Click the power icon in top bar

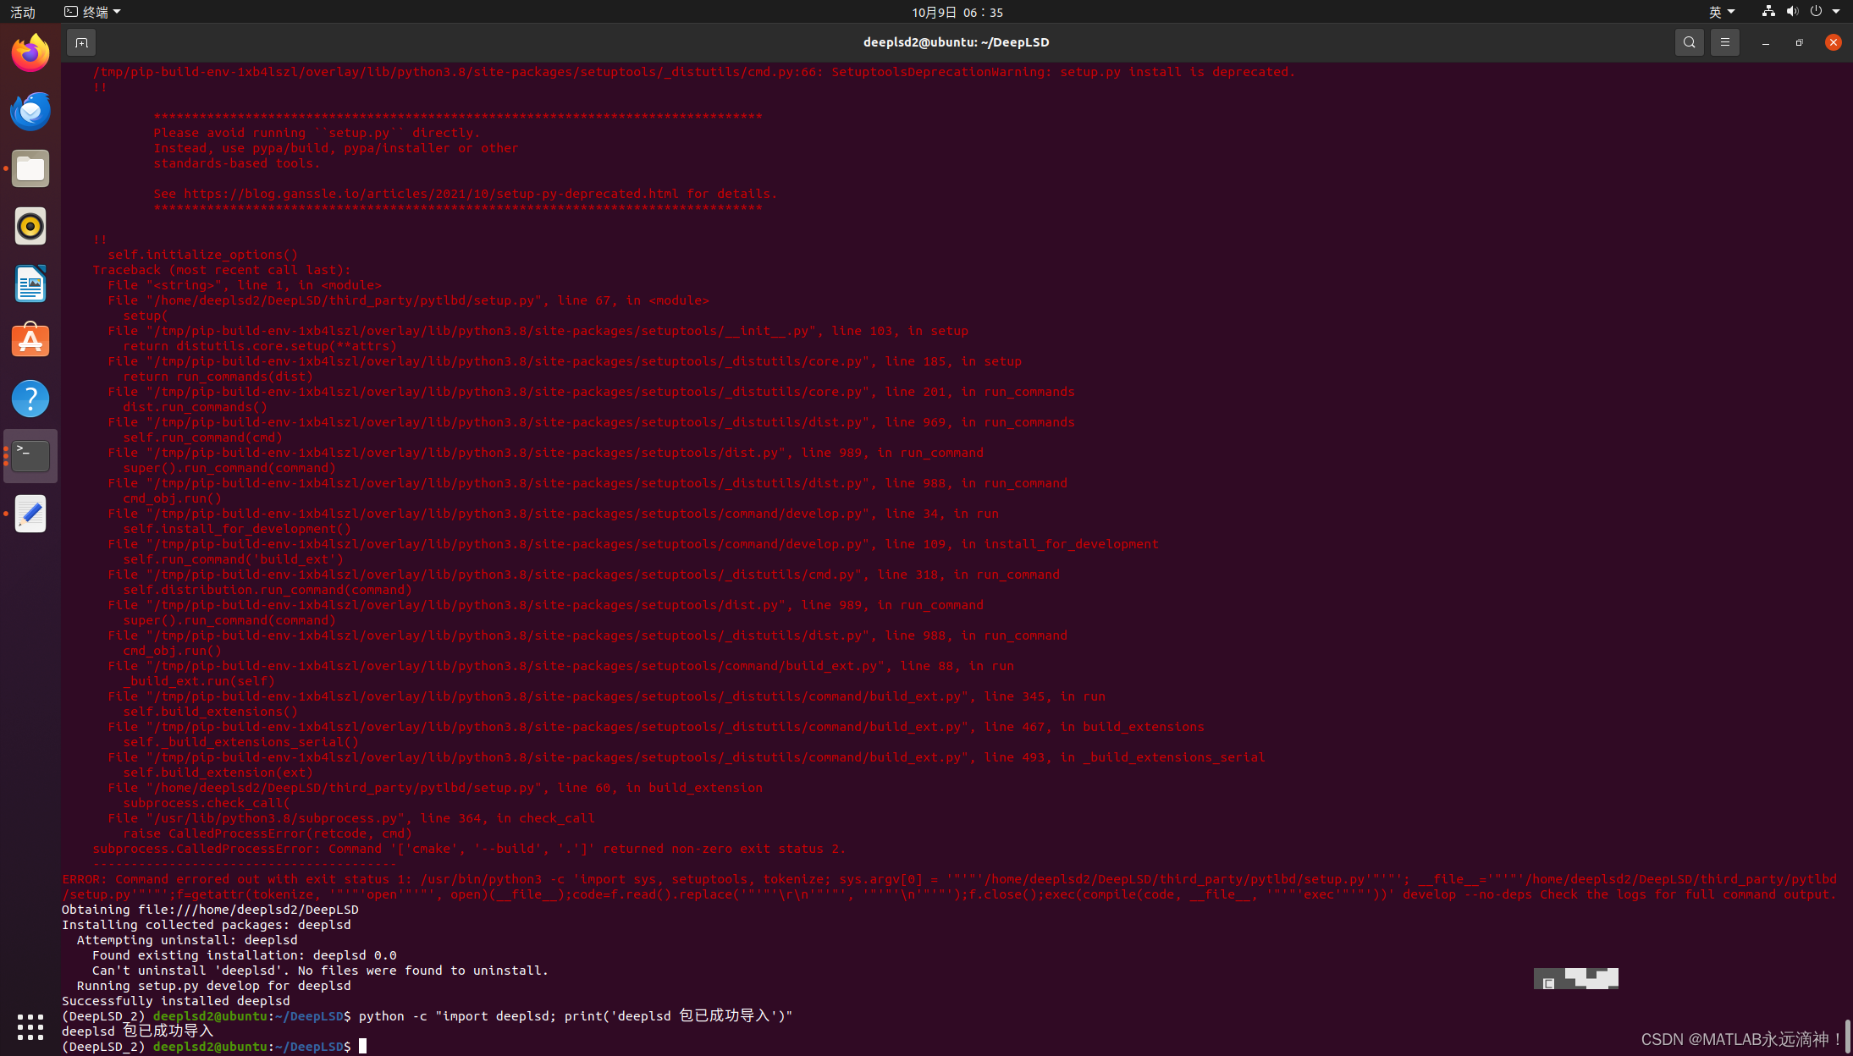[x=1816, y=11]
